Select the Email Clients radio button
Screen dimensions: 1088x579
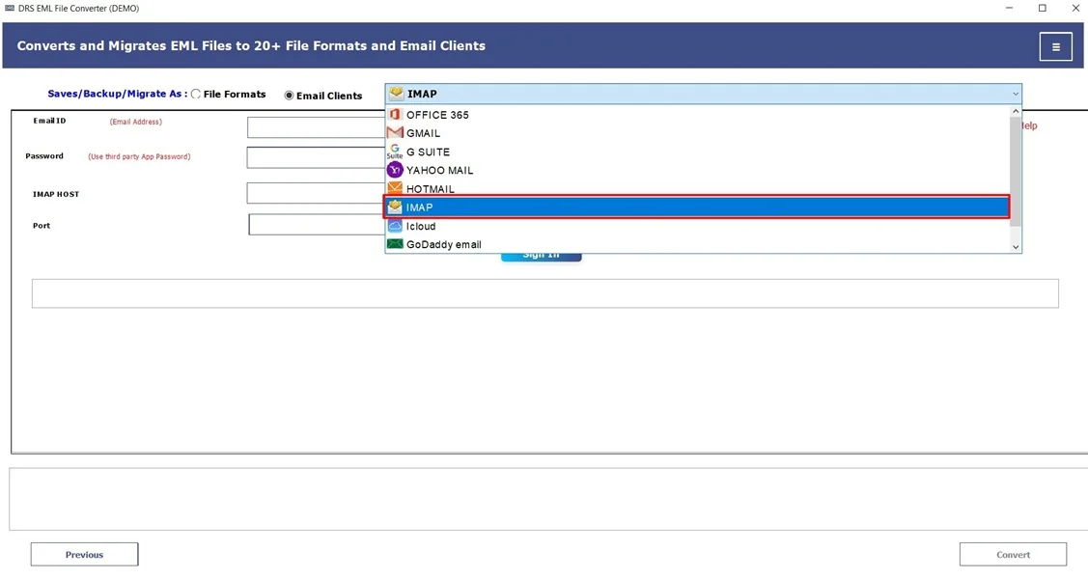point(289,96)
